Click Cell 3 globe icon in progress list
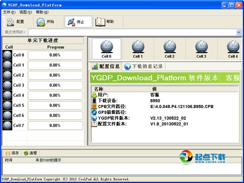 [7, 85]
